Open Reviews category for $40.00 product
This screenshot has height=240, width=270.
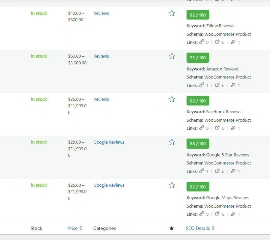[x=101, y=13]
